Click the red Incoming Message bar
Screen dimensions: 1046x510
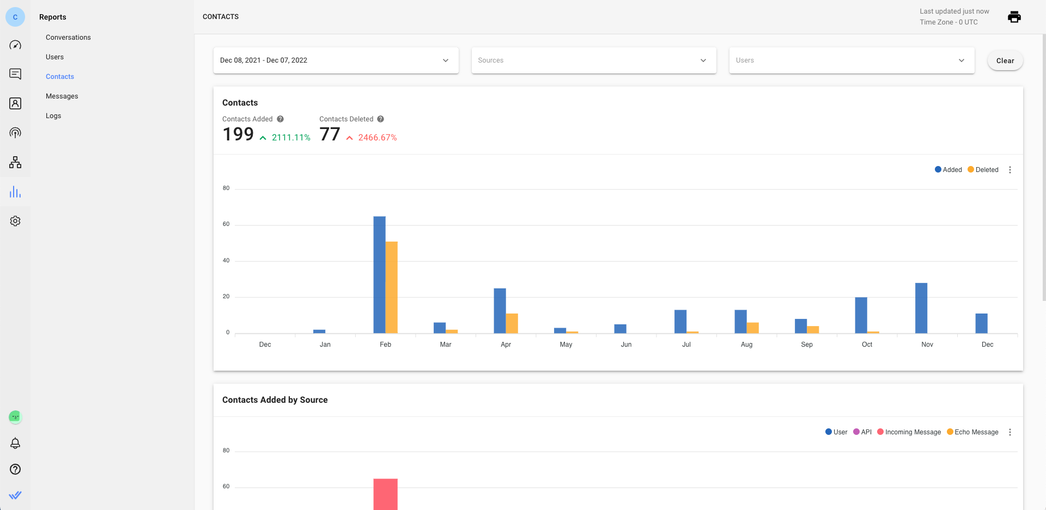[385, 494]
